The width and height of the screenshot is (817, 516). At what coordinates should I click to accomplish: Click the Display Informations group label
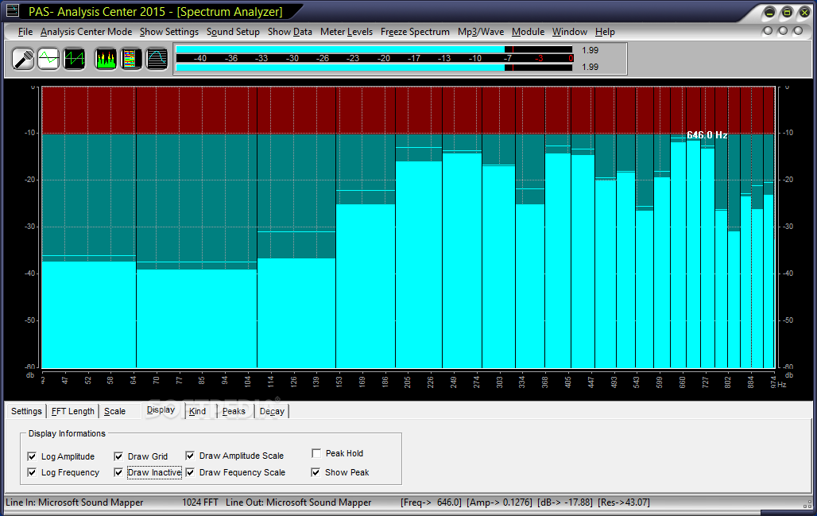click(67, 433)
